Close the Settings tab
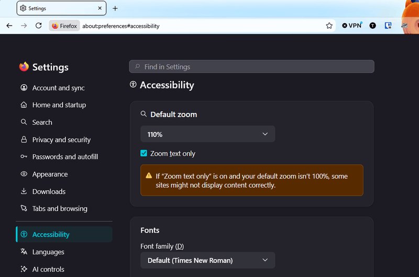 (100, 8)
